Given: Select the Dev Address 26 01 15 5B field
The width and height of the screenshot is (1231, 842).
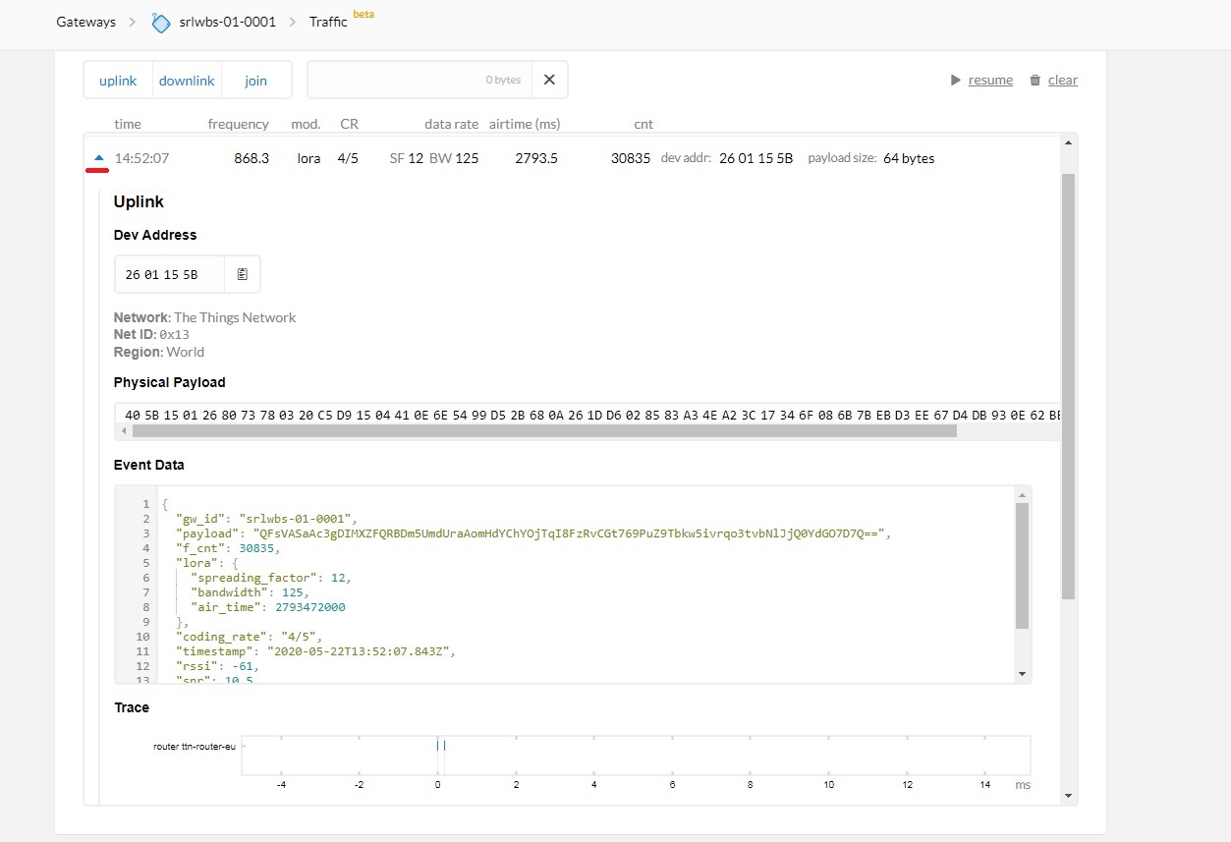Looking at the screenshot, I should click(x=170, y=275).
